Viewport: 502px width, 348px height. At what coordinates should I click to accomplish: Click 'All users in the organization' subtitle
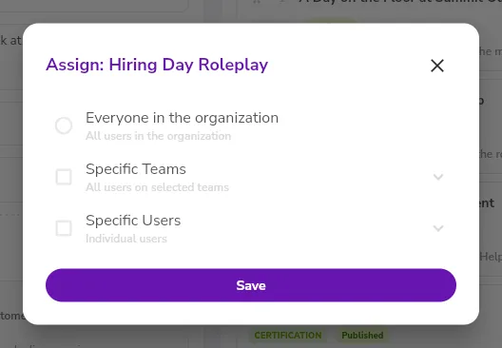158,136
